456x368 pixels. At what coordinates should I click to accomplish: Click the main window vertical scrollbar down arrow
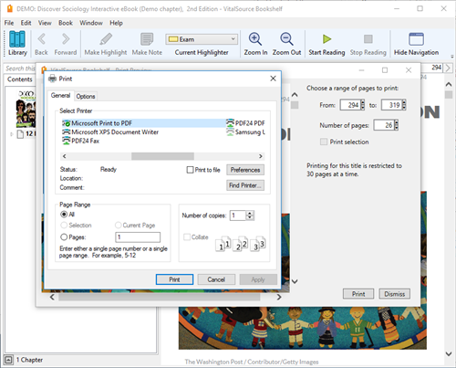coord(449,353)
